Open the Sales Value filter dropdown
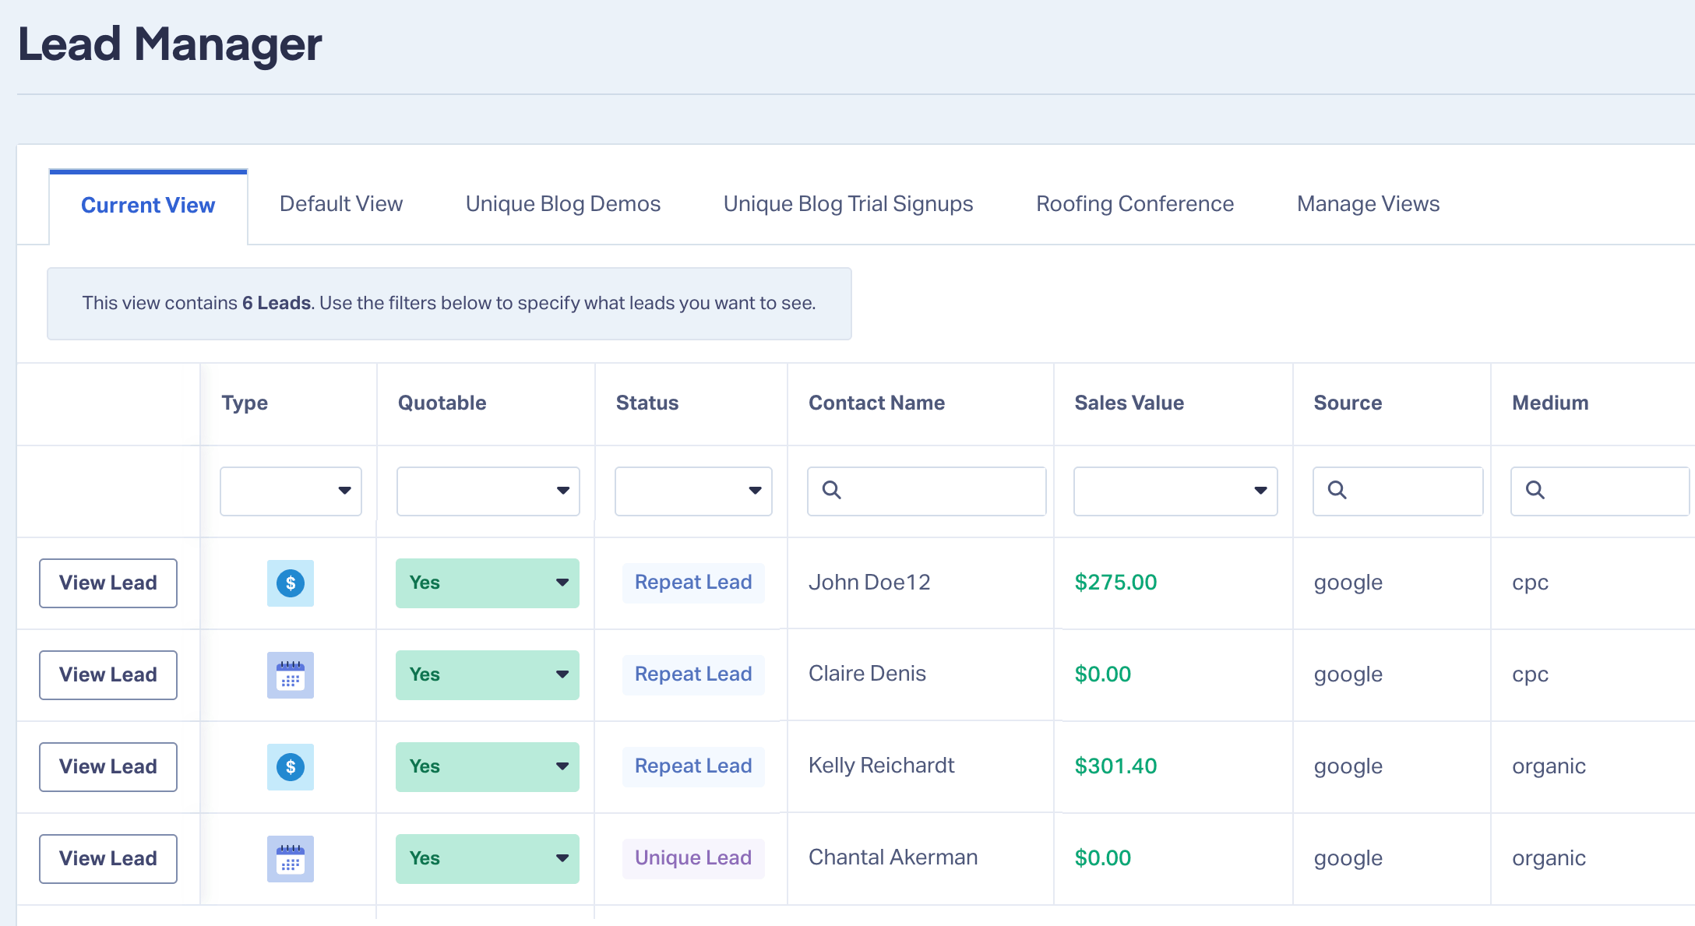The image size is (1695, 926). [x=1175, y=491]
